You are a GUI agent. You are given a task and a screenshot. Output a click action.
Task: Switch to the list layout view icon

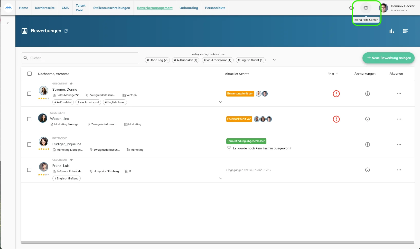tap(406, 31)
